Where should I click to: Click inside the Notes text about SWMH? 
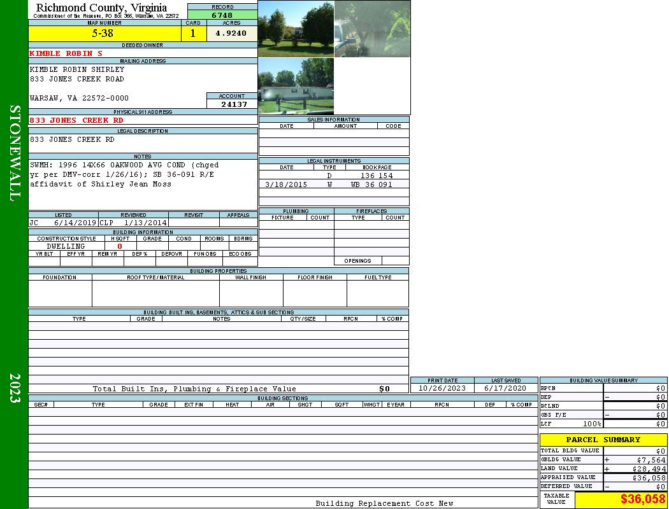[121, 174]
